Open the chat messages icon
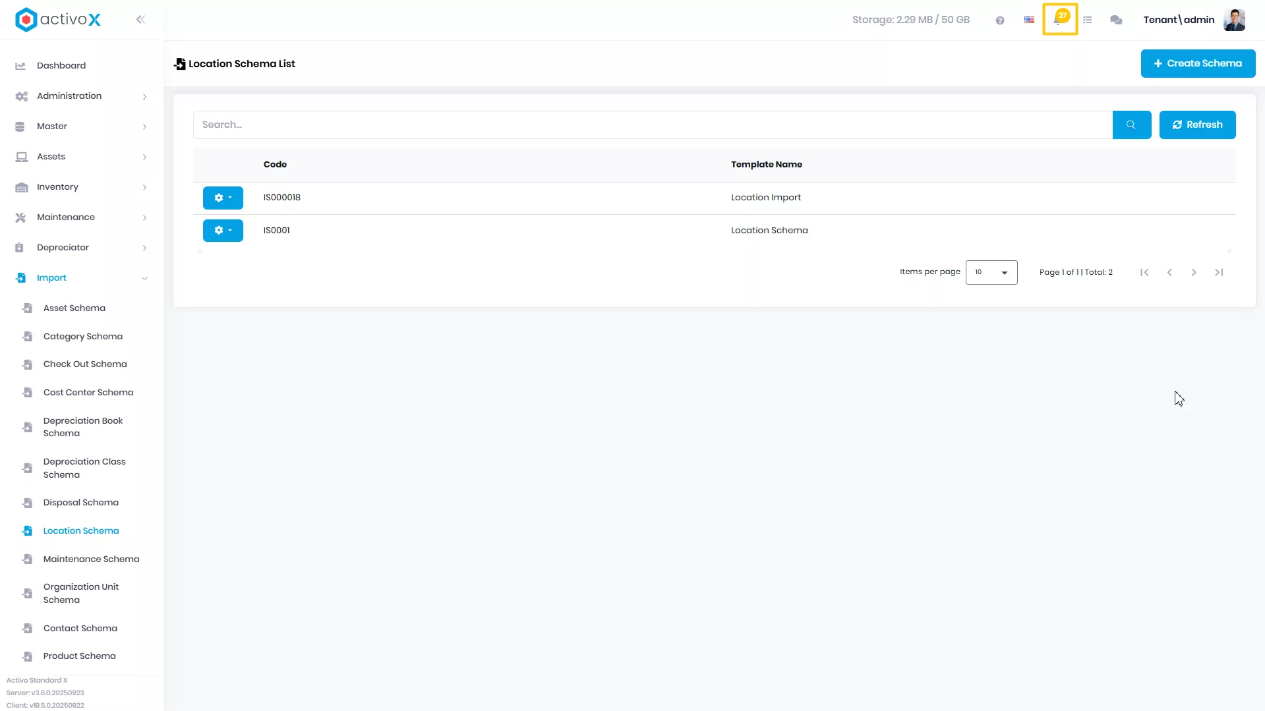The image size is (1265, 711). [1116, 20]
